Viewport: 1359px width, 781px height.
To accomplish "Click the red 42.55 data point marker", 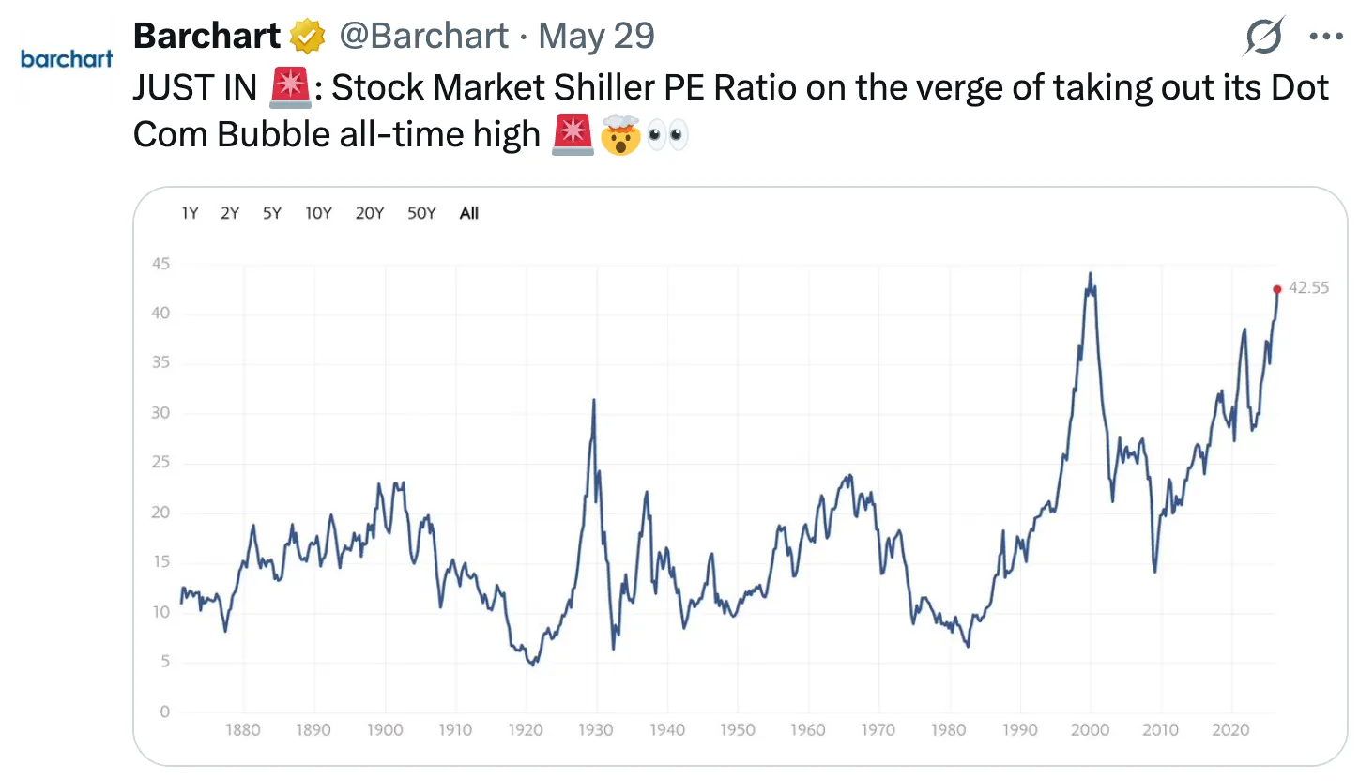I will click(x=1276, y=289).
